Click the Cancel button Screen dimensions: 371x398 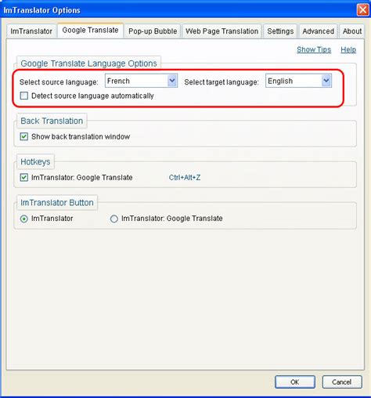coord(342,382)
